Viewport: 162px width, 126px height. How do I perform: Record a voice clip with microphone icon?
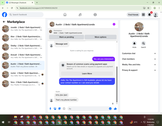(50, 108)
